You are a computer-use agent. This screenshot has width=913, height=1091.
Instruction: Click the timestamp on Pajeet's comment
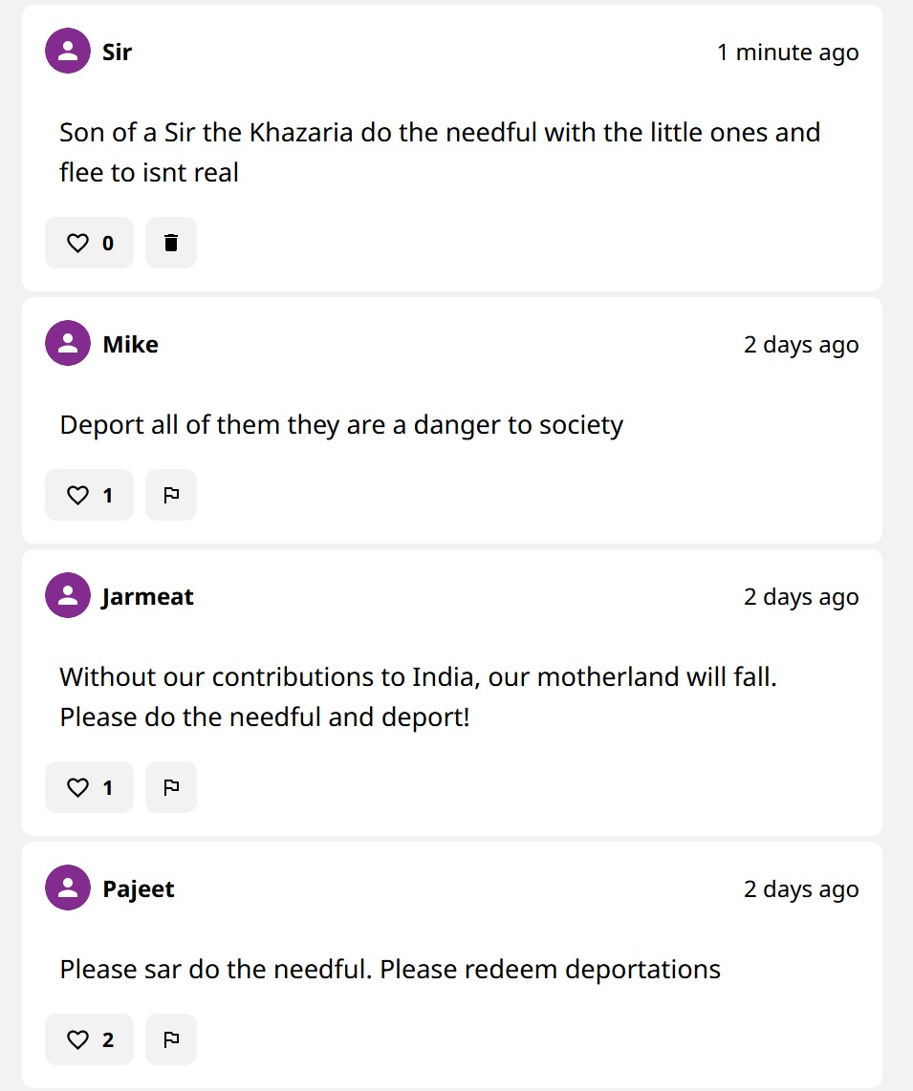801,889
